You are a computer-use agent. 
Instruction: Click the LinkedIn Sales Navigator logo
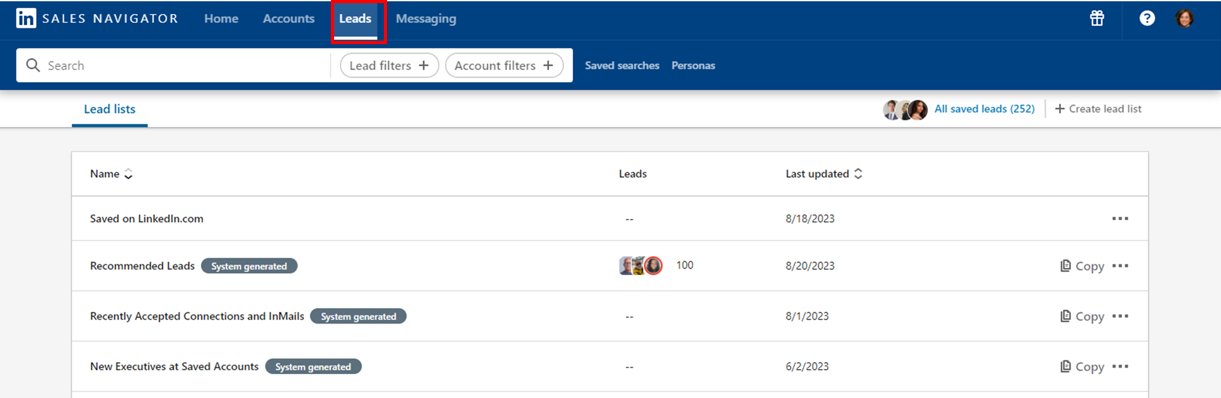pos(97,18)
